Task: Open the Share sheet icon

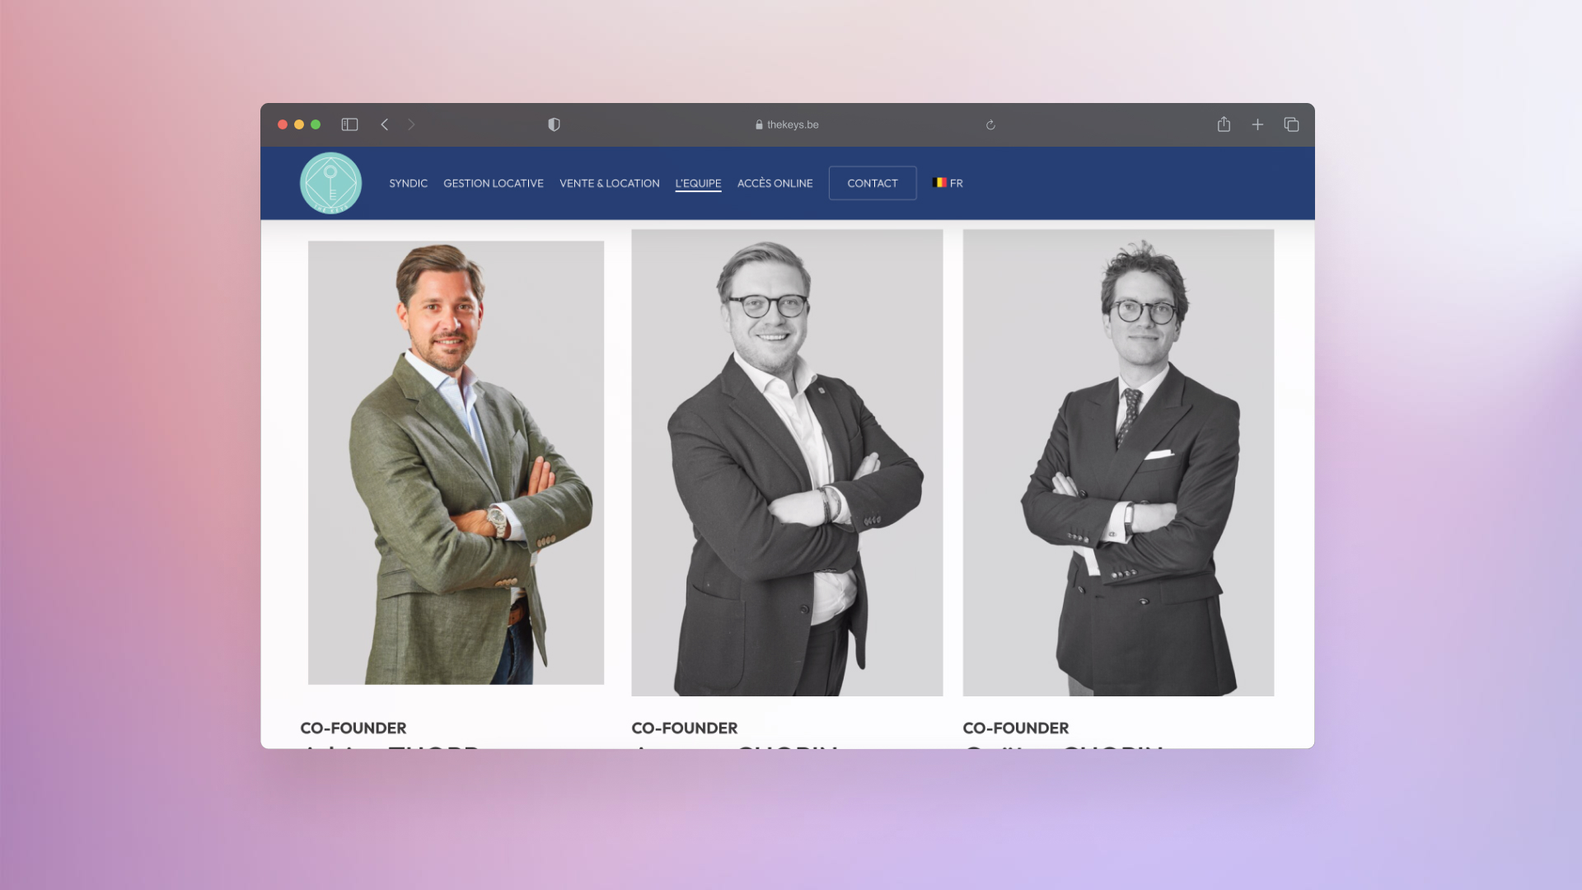Action: coord(1224,124)
